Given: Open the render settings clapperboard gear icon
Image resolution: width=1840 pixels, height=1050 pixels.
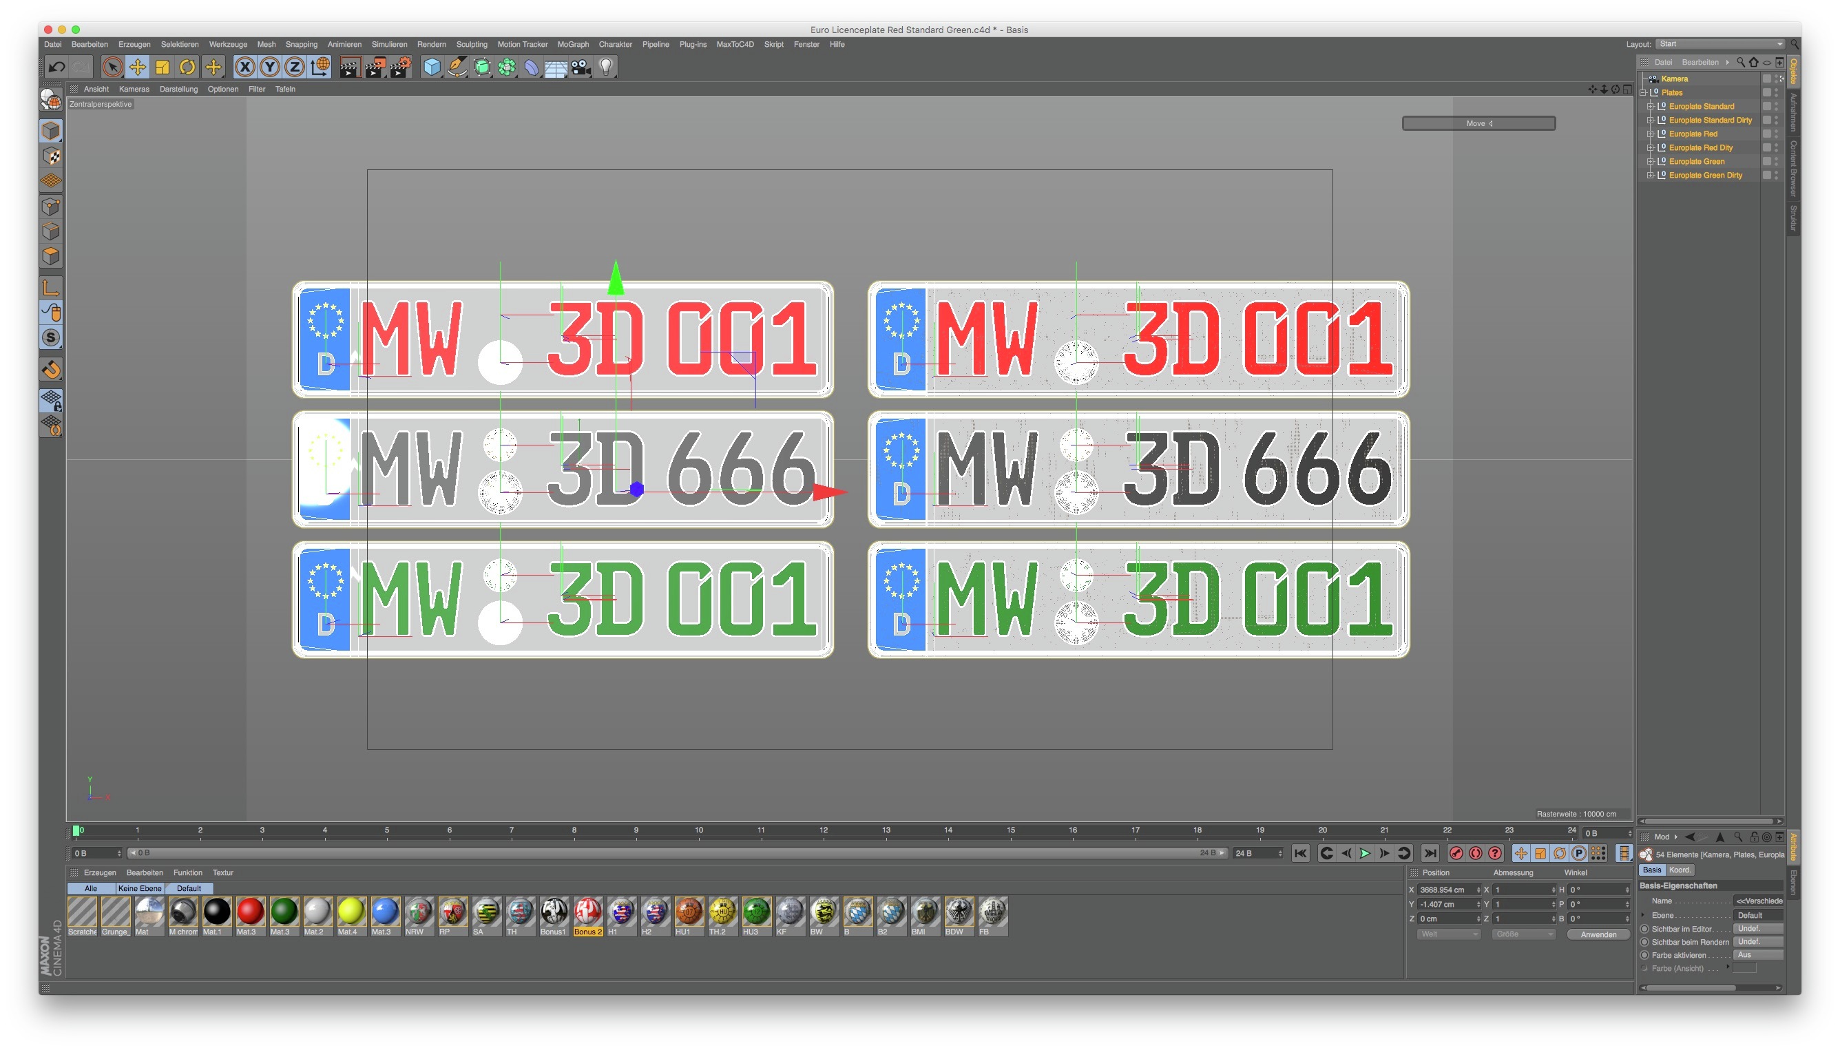Looking at the screenshot, I should click(400, 67).
